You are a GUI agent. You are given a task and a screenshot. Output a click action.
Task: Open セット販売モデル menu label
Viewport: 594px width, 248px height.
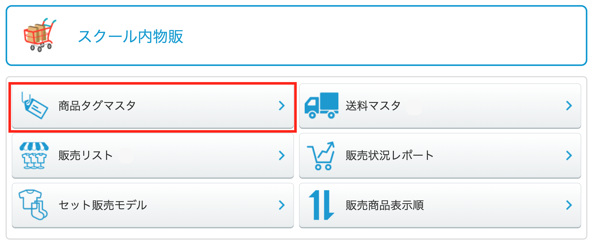coord(103,205)
